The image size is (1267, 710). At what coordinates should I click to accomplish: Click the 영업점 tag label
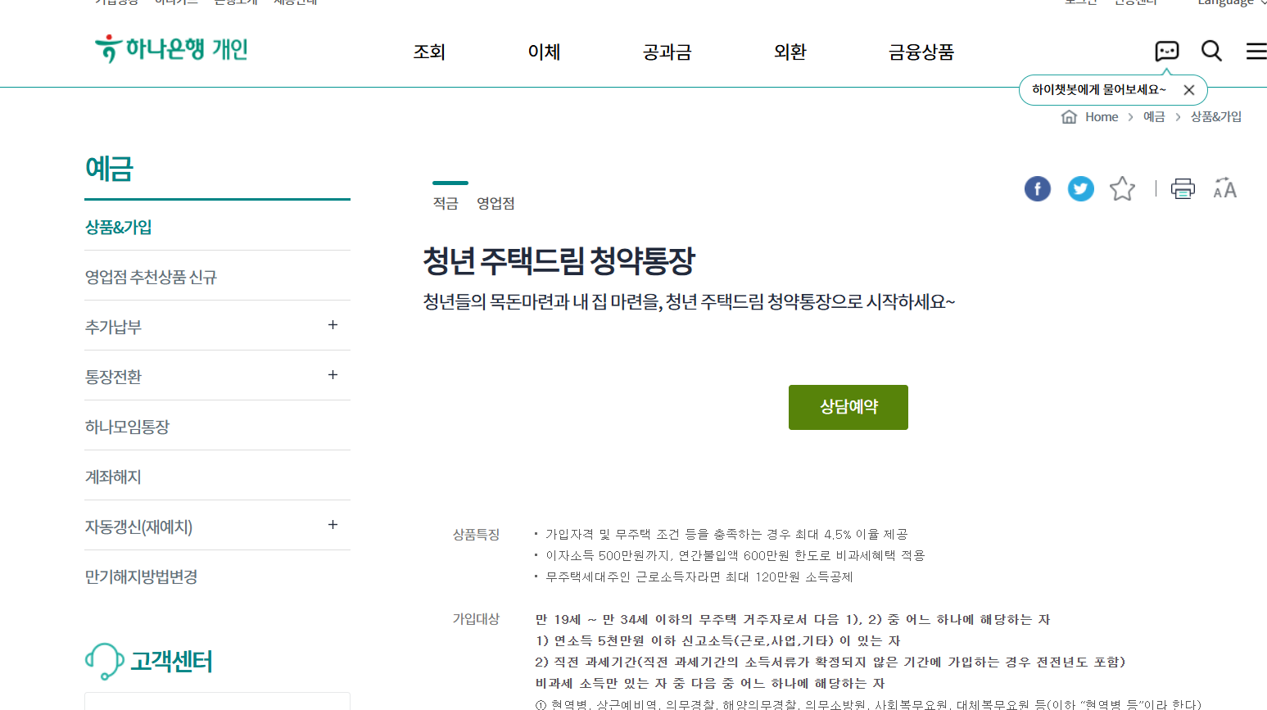(495, 203)
